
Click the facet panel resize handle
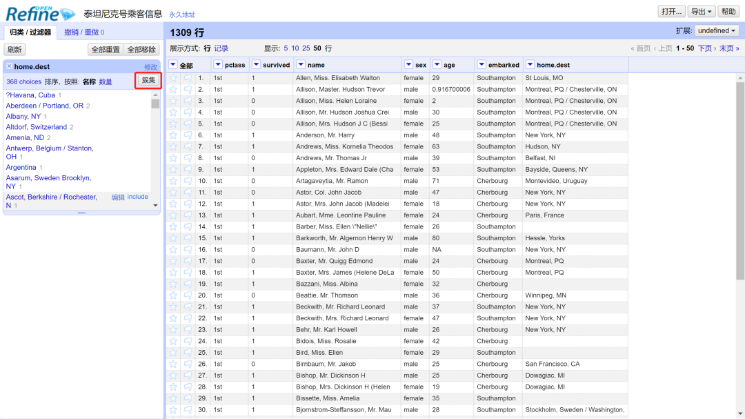81,213
